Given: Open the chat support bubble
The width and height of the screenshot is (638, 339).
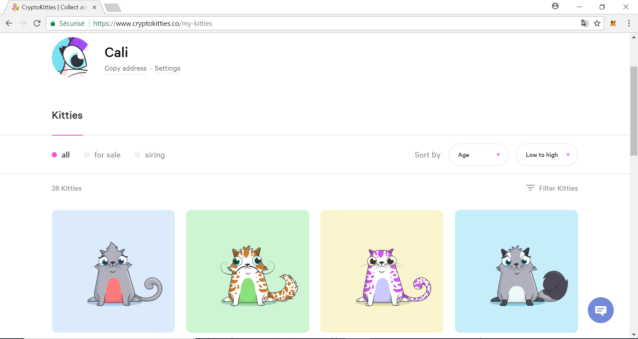Looking at the screenshot, I should 600,310.
